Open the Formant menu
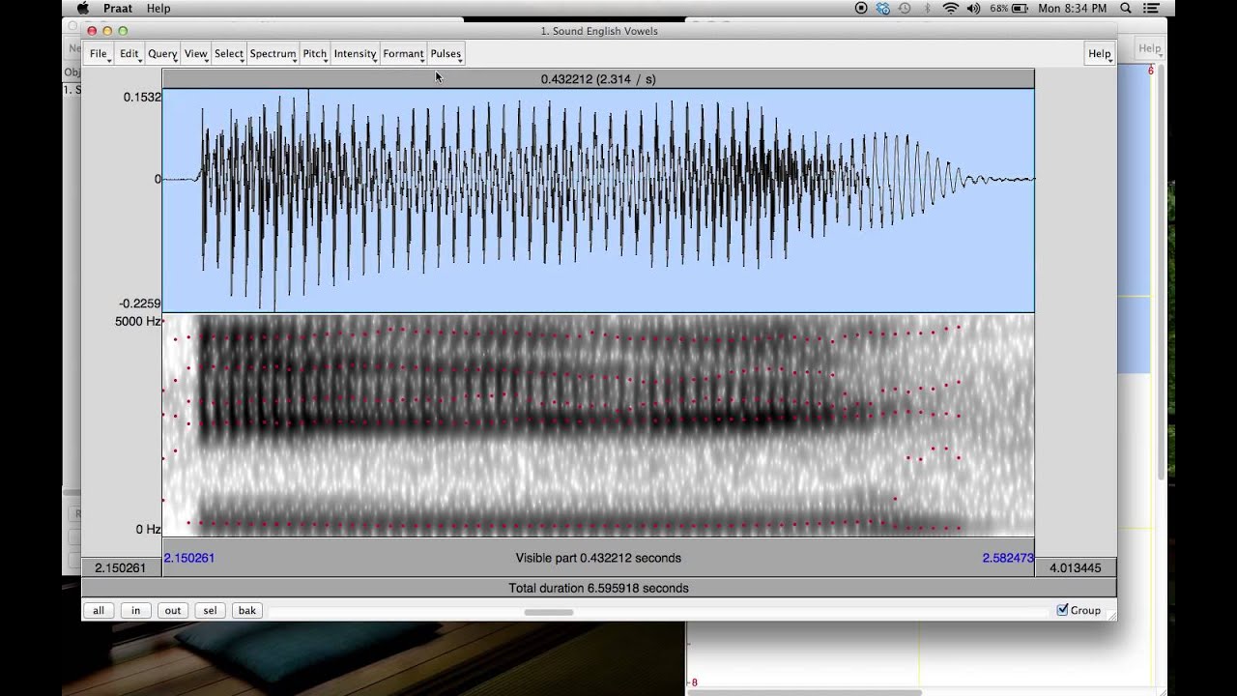1237x696 pixels. point(403,54)
